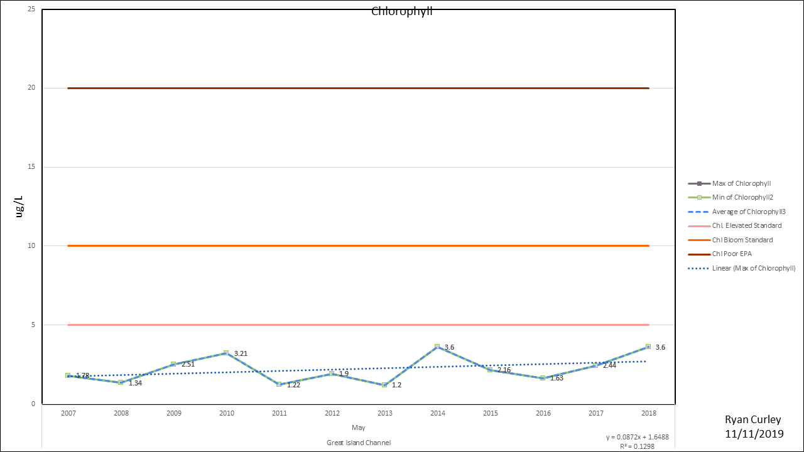Click the 2018 label on the horizontal axis
Viewport: 804px width, 452px height.
point(648,413)
